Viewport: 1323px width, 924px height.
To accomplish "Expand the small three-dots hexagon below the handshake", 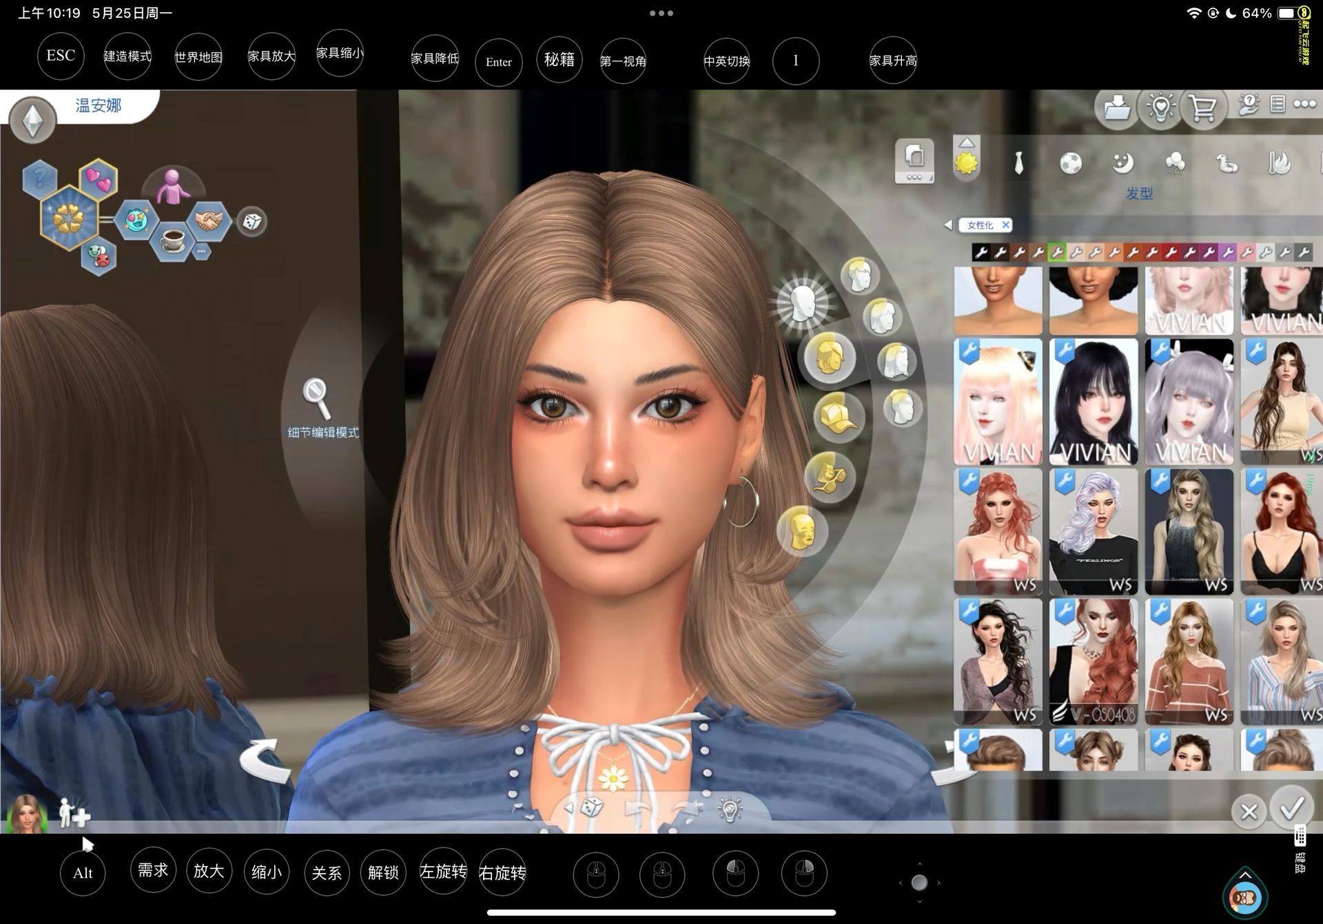I will pos(201,251).
